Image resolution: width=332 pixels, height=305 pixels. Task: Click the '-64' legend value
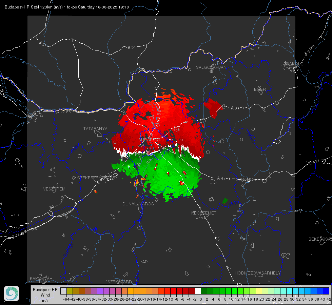click(66, 299)
